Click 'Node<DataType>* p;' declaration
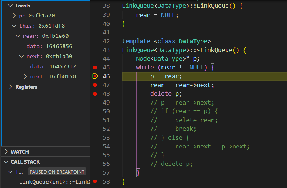 click(x=168, y=59)
